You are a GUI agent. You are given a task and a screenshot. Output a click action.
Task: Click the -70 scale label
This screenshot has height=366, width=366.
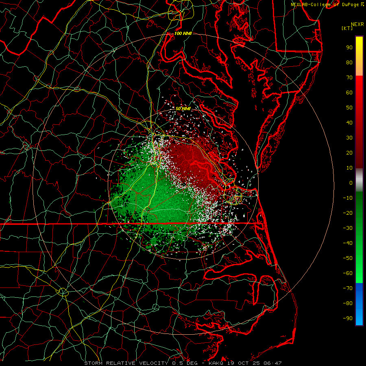348,288
